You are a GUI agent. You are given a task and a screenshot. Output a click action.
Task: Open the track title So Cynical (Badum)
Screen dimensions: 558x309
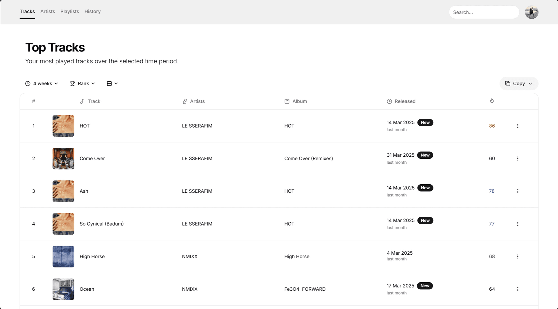[102, 224]
